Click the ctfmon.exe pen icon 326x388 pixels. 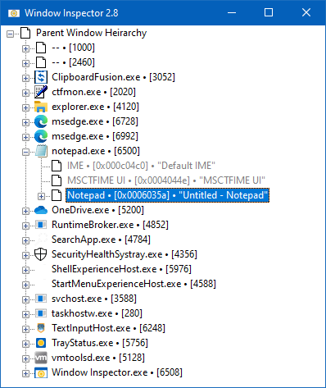[41, 92]
